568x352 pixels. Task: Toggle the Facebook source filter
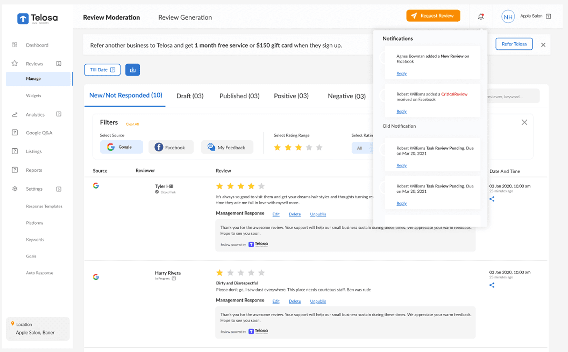171,147
